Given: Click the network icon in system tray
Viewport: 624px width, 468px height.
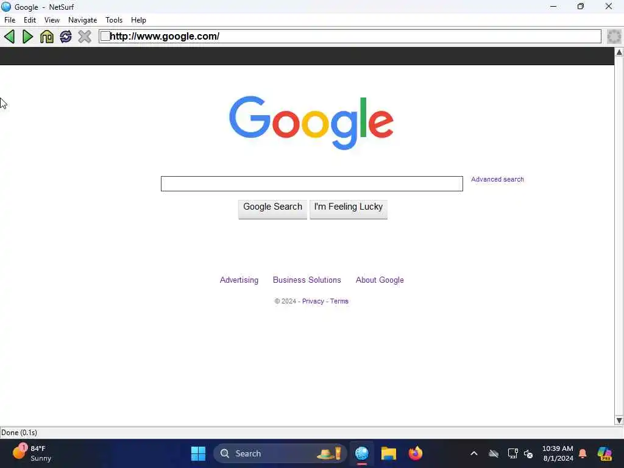Looking at the screenshot, I should point(512,453).
